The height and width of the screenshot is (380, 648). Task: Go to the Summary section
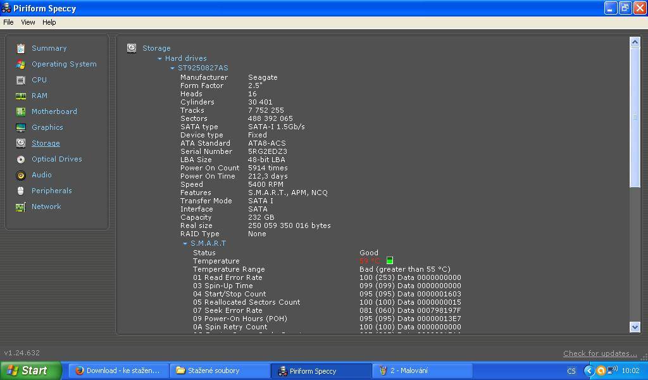pos(49,48)
